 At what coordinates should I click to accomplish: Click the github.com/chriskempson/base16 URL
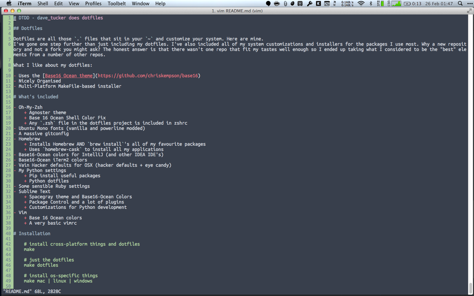148,76
